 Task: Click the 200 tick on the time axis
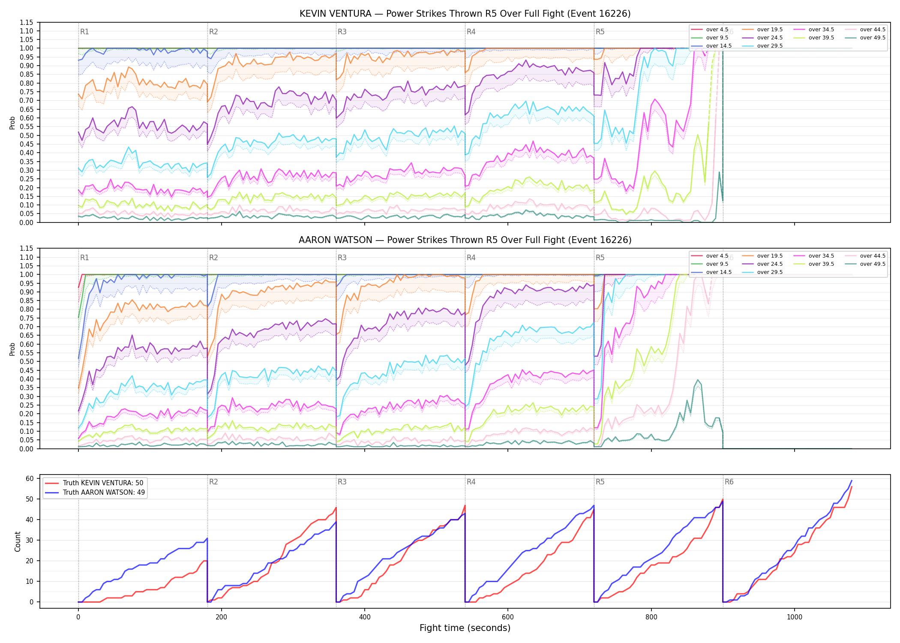[221, 617]
